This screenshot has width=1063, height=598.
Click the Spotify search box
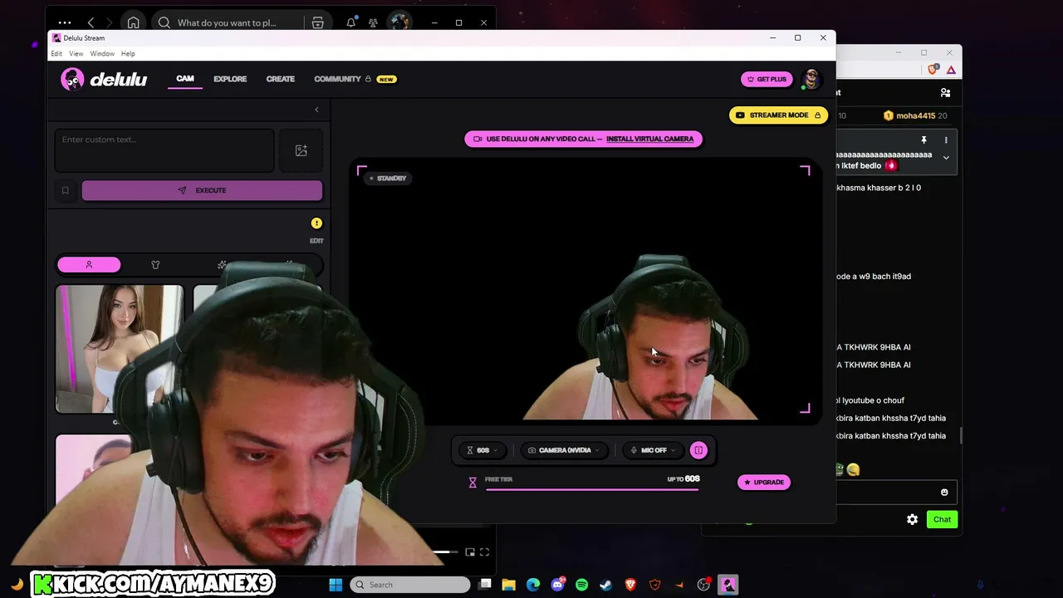pyautogui.click(x=227, y=22)
